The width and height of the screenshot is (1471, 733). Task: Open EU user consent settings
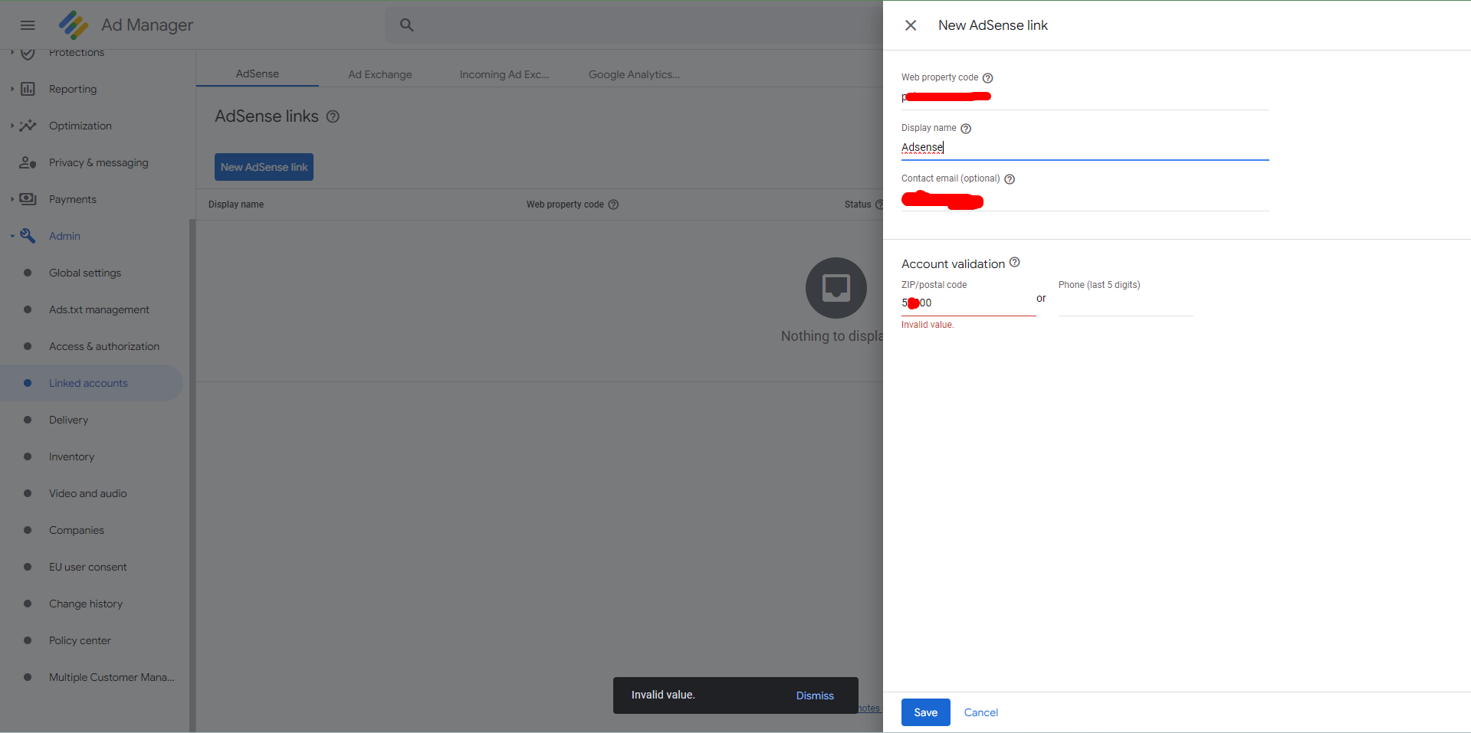[88, 567]
